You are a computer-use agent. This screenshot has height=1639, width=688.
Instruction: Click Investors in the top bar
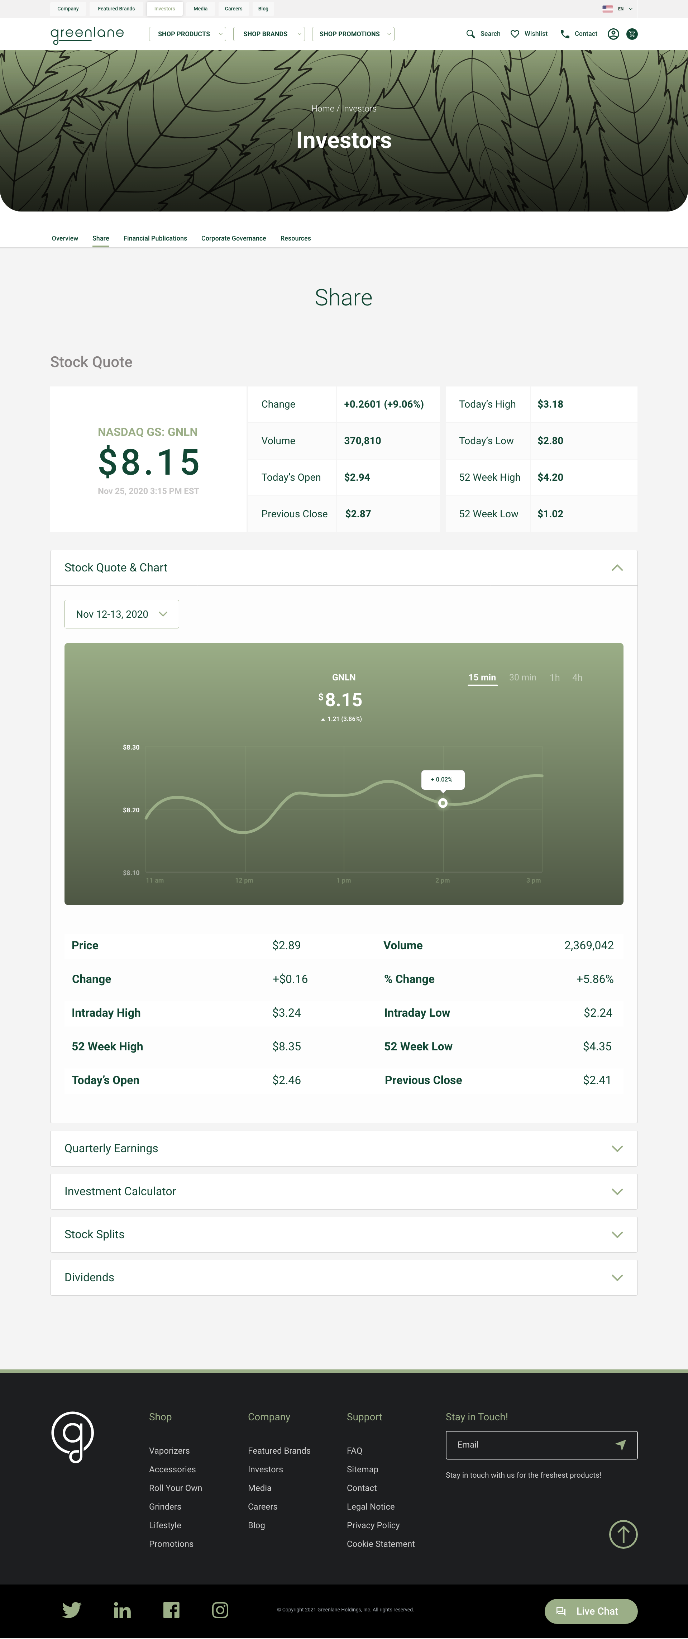click(165, 9)
